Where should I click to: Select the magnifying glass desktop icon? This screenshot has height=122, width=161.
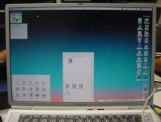(x=140, y=21)
